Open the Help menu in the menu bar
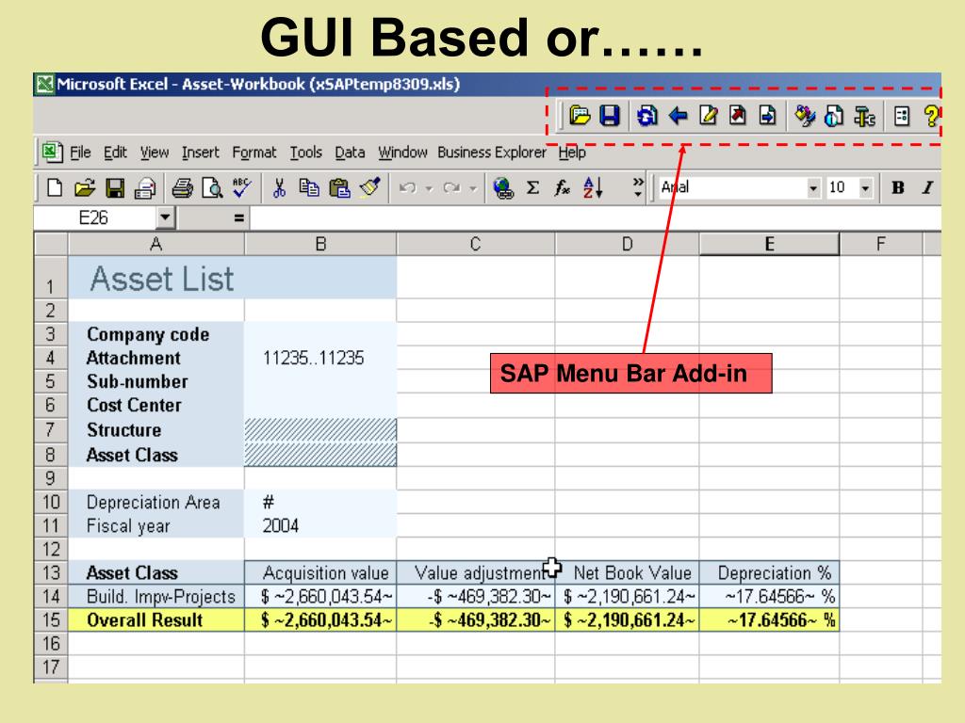 (x=572, y=153)
